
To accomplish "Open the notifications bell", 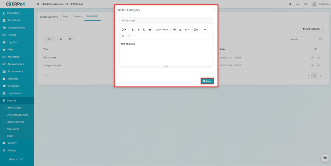I will 298,4.
